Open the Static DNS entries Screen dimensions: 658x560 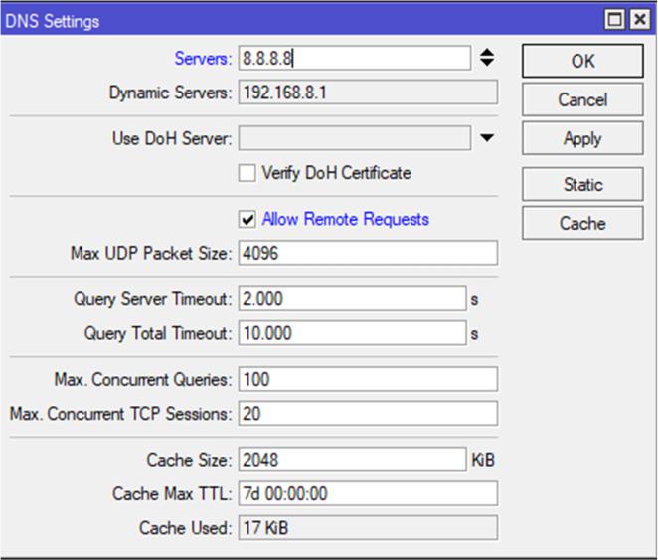(582, 184)
